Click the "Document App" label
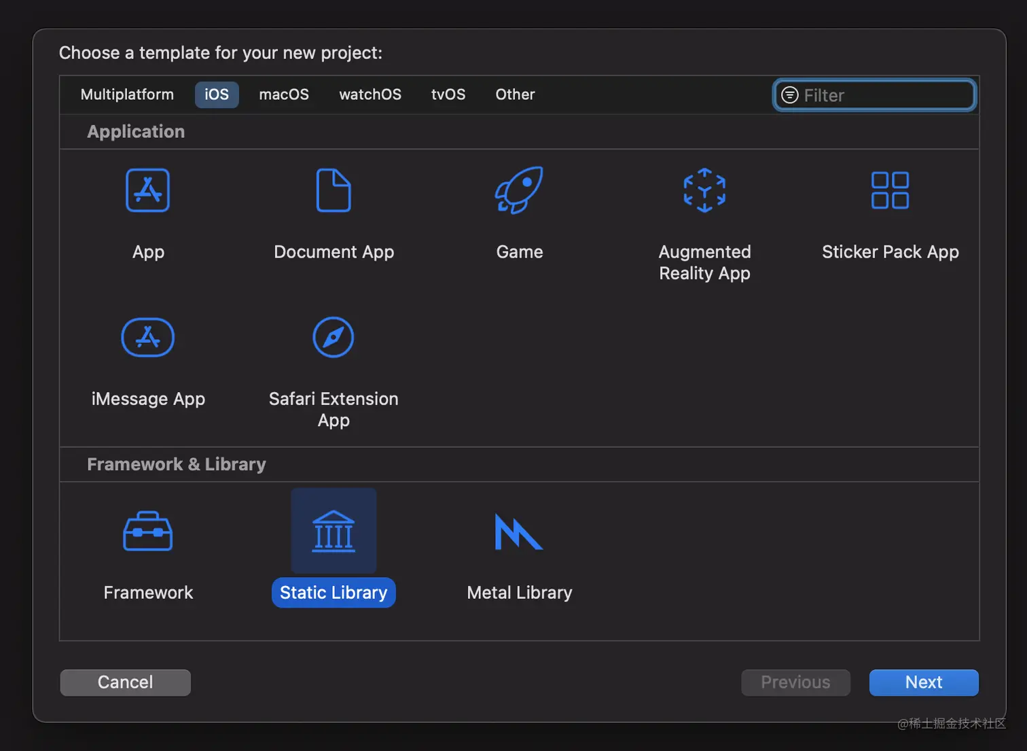 tap(334, 252)
